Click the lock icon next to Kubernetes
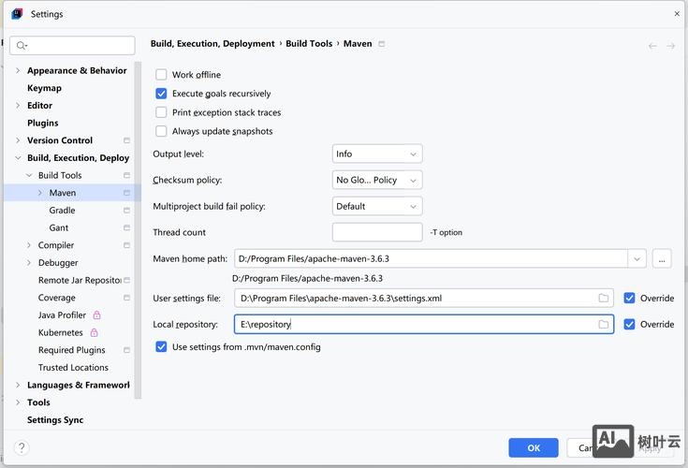The width and height of the screenshot is (688, 468). (x=95, y=332)
